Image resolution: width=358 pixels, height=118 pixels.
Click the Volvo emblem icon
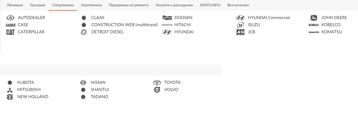point(157,89)
